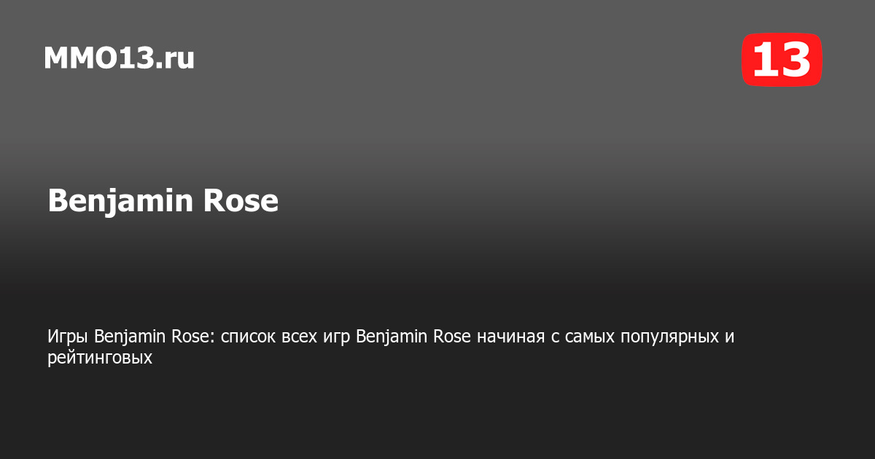The image size is (875, 459).
Task: Click the word "рейтинговых" on the last line
Action: coord(100,358)
